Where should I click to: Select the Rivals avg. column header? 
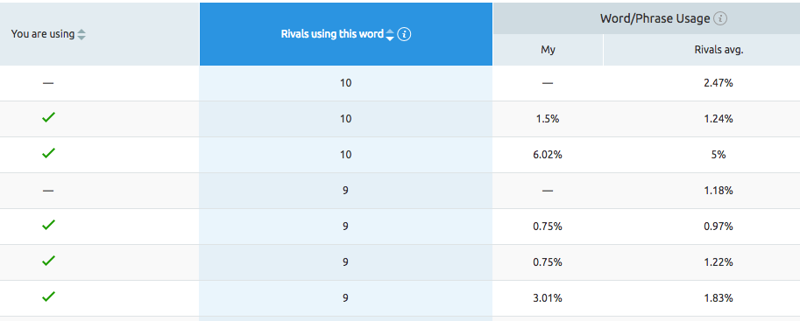point(718,50)
